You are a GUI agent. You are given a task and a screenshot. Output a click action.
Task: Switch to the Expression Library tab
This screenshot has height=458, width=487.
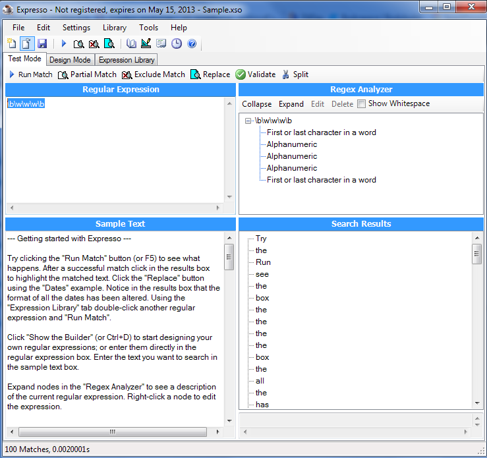click(127, 60)
